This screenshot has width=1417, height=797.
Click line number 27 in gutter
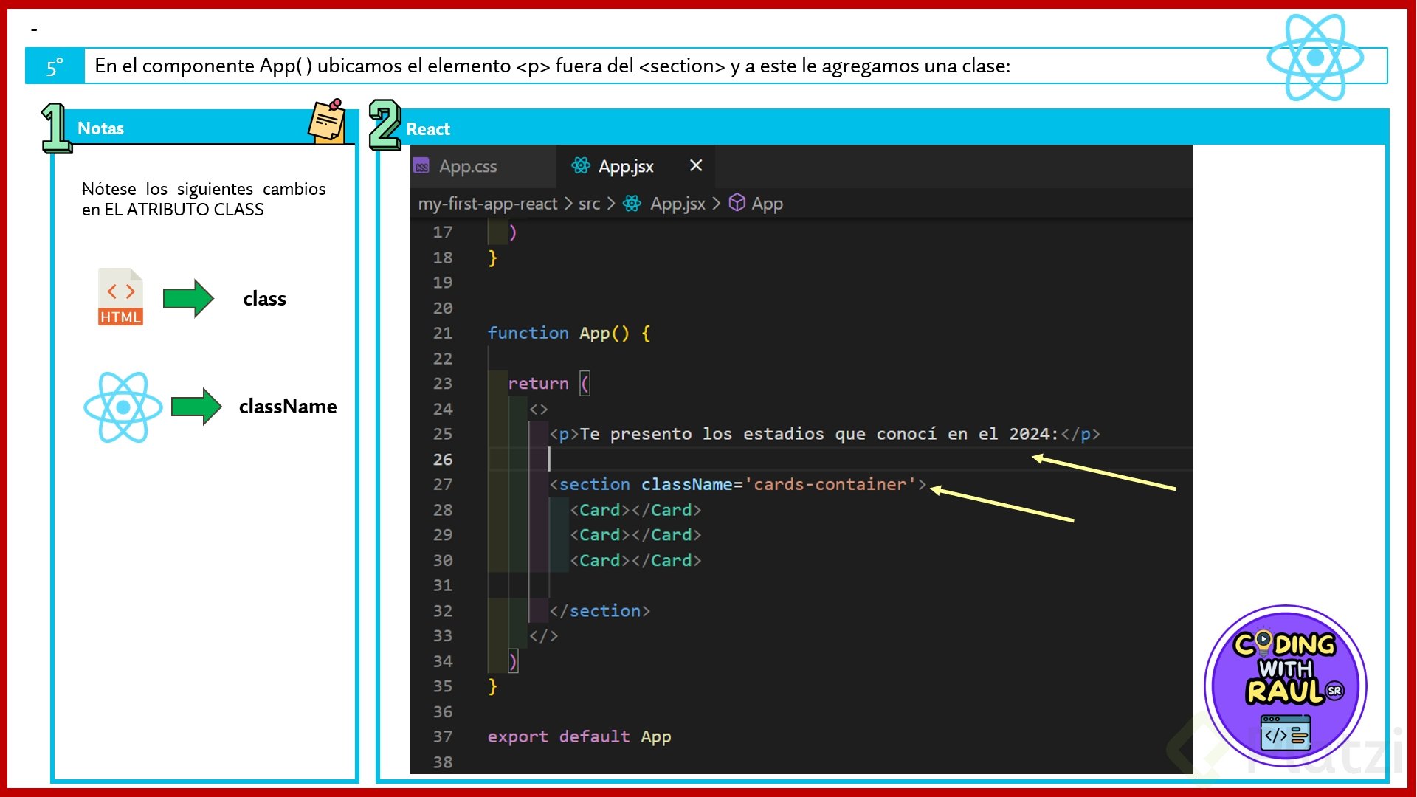coord(442,485)
